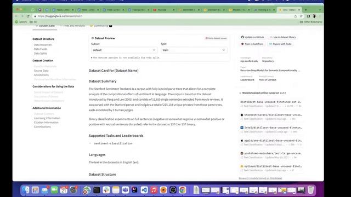
Task: Collapse the Models trained or fine-tuned section
Action: [240, 93]
